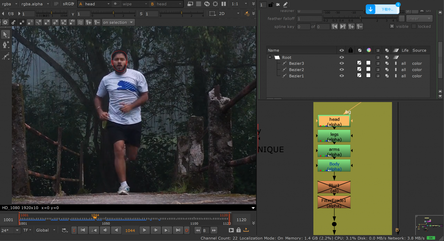
Task: Click the smooth waves icon in the Roto toolbar
Action: coord(81,22)
